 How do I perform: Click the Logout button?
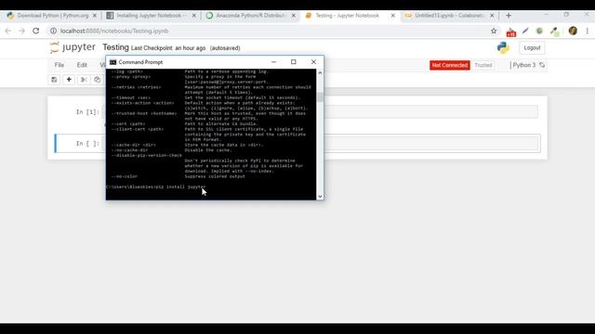point(532,48)
